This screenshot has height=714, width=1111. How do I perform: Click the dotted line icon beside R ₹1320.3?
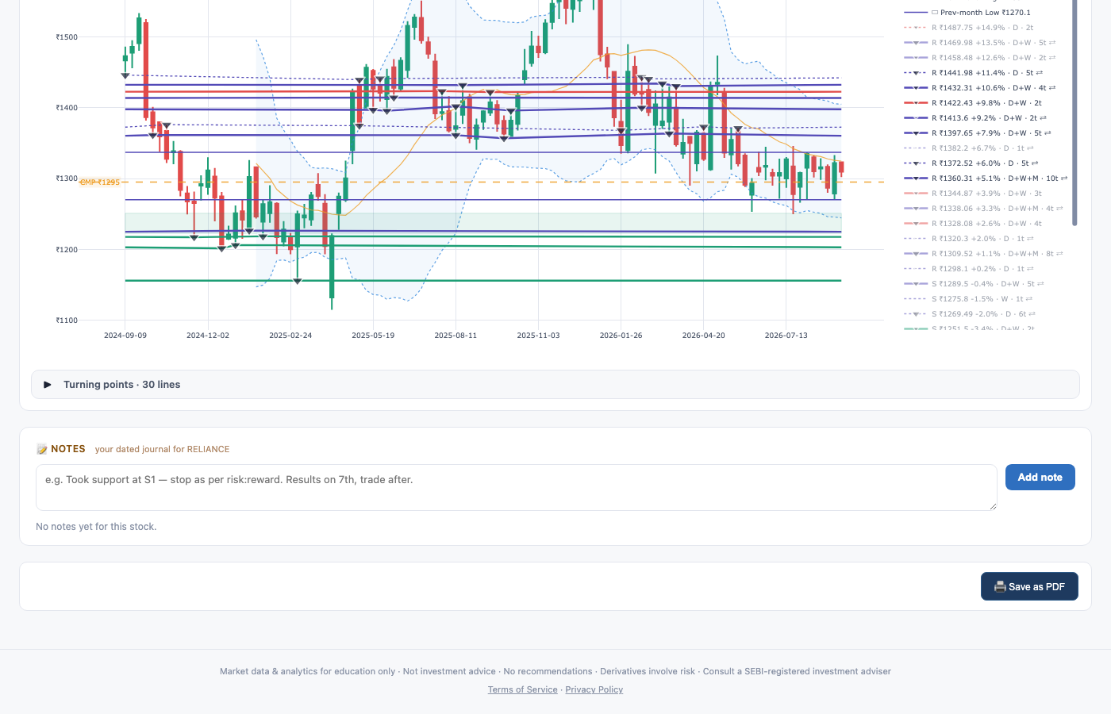(x=916, y=239)
